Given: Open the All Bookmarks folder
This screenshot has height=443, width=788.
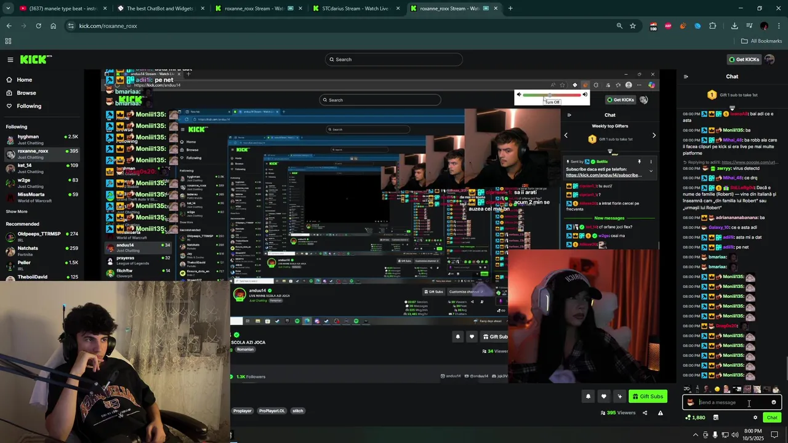Looking at the screenshot, I should coord(762,41).
